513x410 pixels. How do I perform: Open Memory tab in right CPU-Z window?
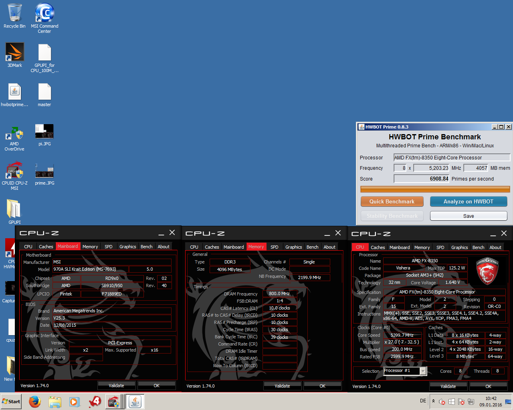tap(422, 247)
